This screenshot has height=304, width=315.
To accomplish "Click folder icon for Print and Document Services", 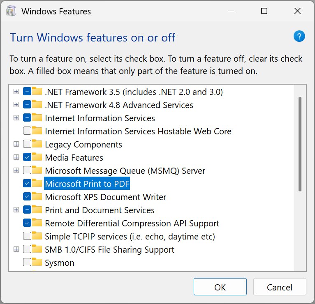I will pos(37,209).
